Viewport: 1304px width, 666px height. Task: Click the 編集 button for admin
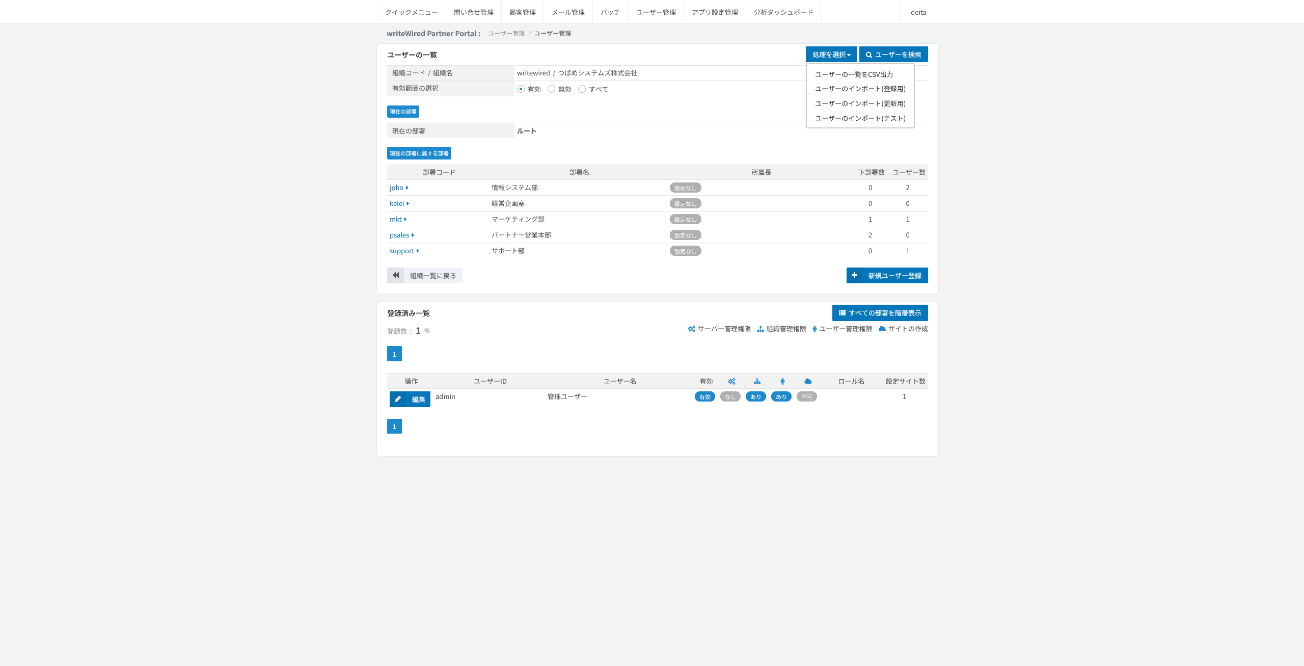410,399
